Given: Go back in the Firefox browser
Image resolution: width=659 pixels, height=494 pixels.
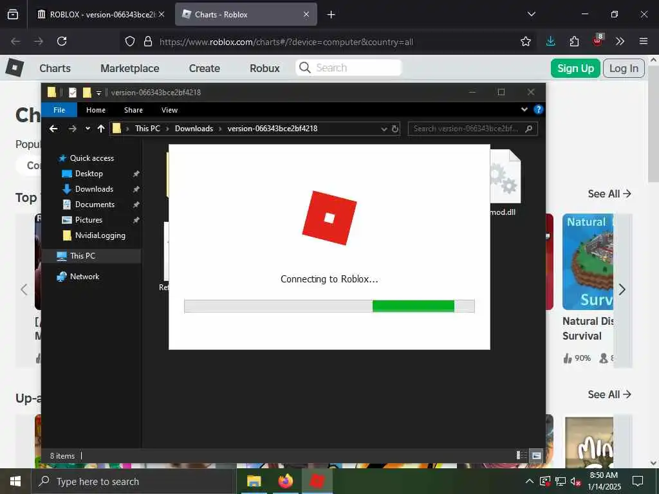Looking at the screenshot, I should pyautogui.click(x=15, y=41).
